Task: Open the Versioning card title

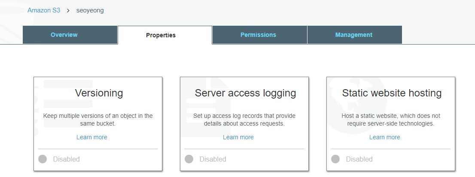Action: [x=99, y=93]
